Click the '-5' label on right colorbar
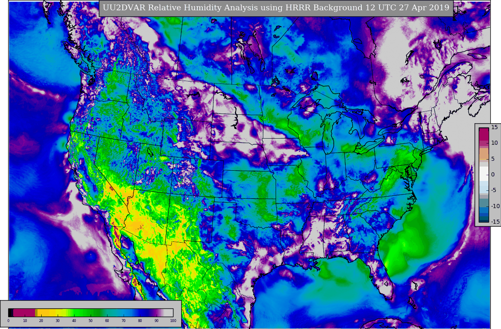 coord(494,190)
